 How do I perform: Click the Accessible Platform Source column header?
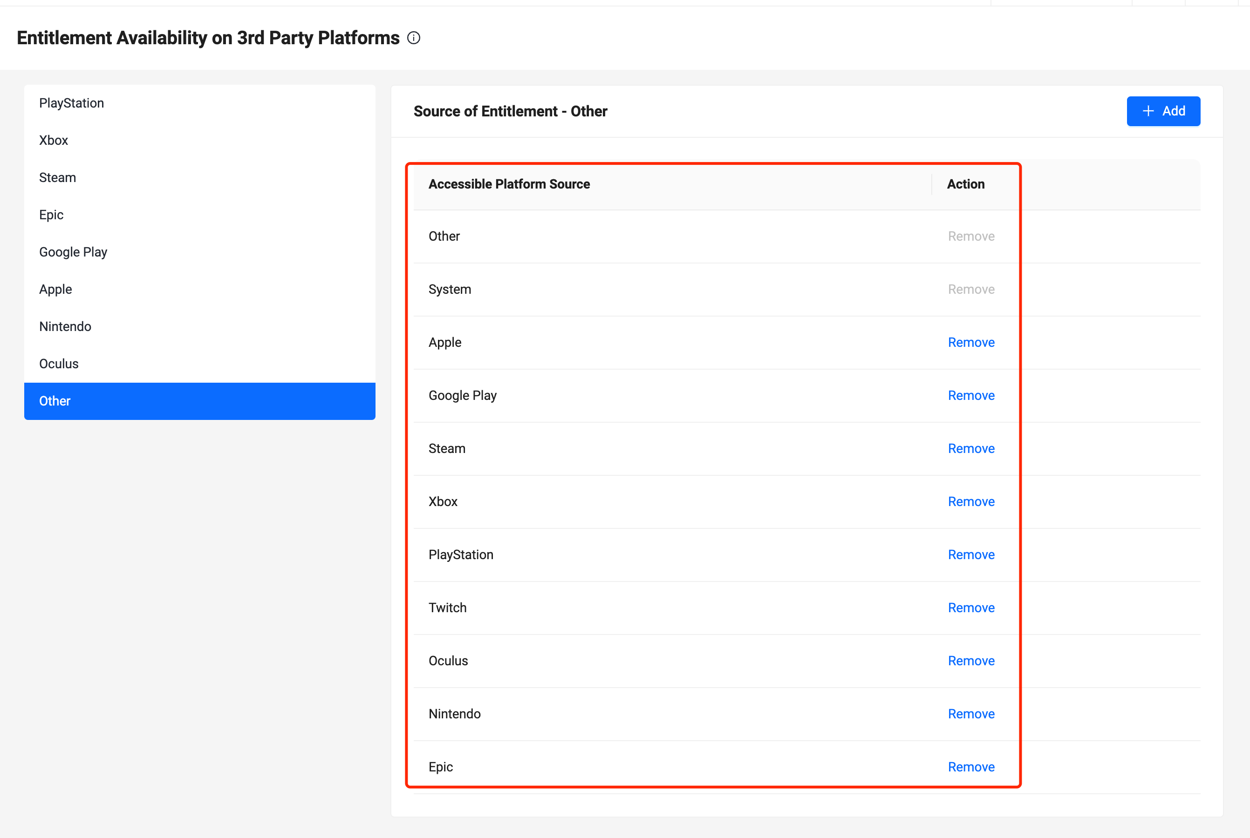coord(509,184)
